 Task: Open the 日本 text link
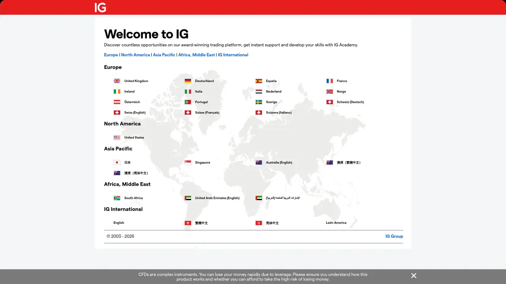pos(127,163)
